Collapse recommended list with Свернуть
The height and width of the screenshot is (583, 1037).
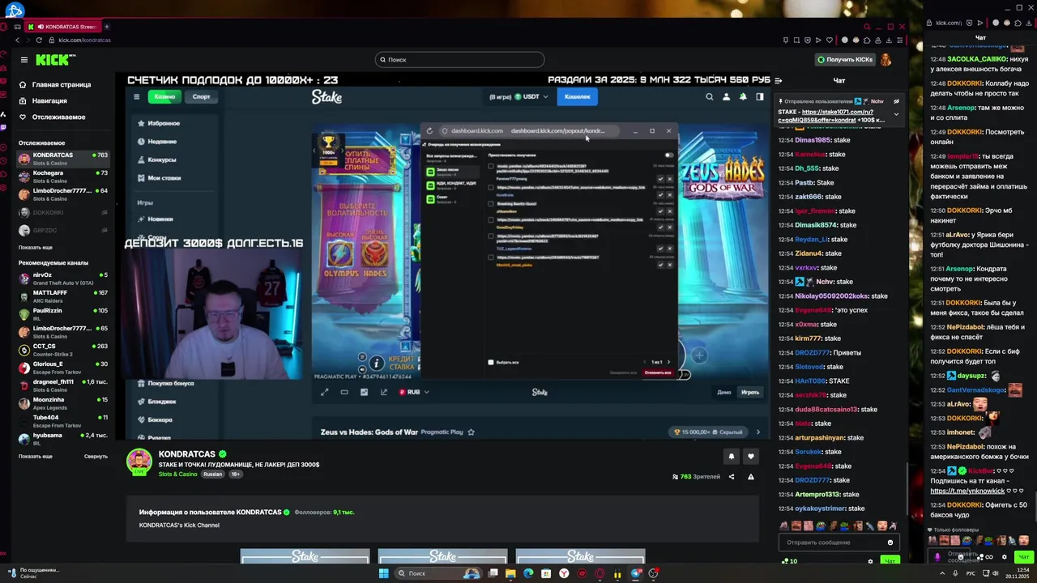(x=96, y=456)
